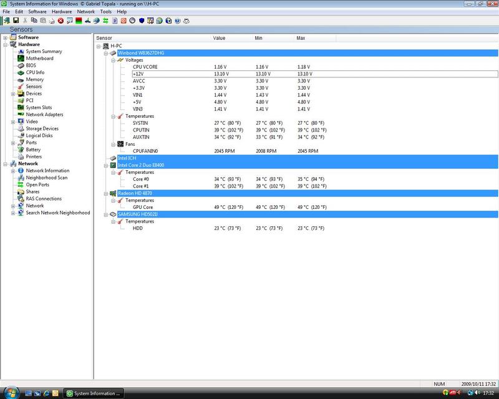Click the Save icon in the toolbar
The width and height of the screenshot is (499, 399).
click(x=15, y=21)
